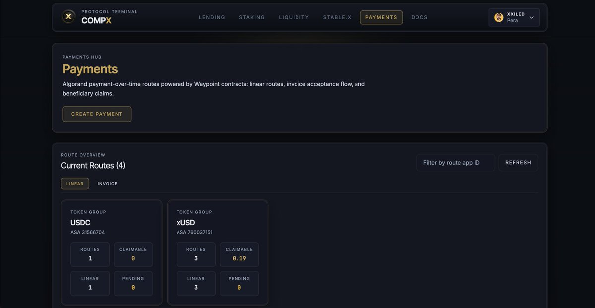Viewport: 595px width, 308px height.
Task: Click the USDC Pending stat box
Action: pyautogui.click(x=133, y=283)
